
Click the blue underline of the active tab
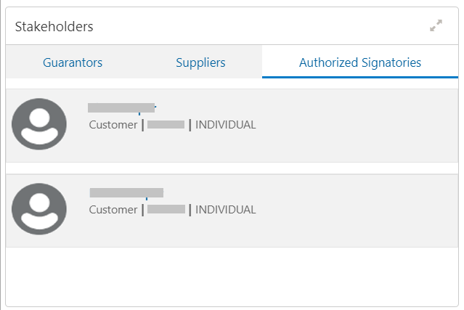point(360,78)
